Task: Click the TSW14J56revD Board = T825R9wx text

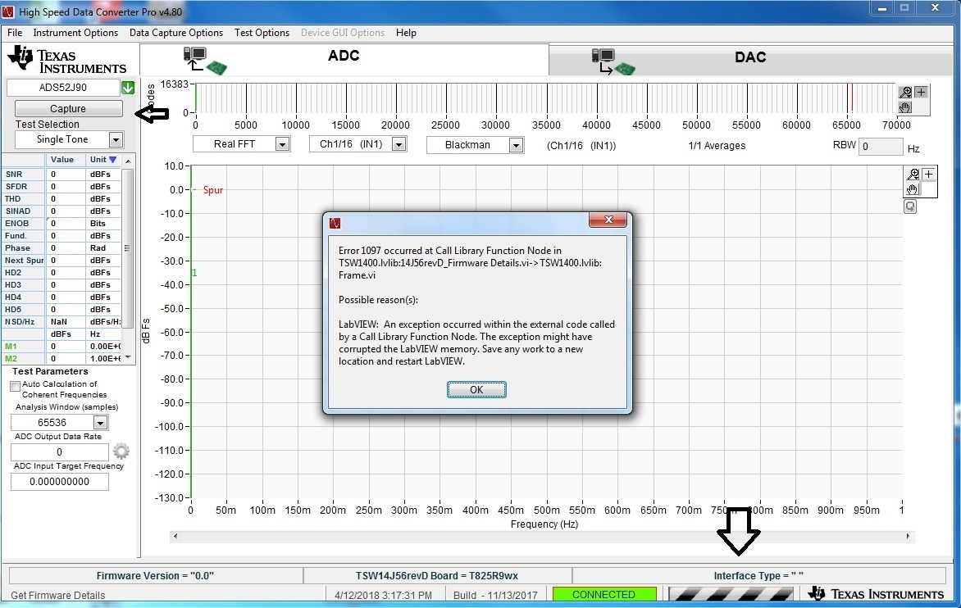Action: [x=437, y=575]
